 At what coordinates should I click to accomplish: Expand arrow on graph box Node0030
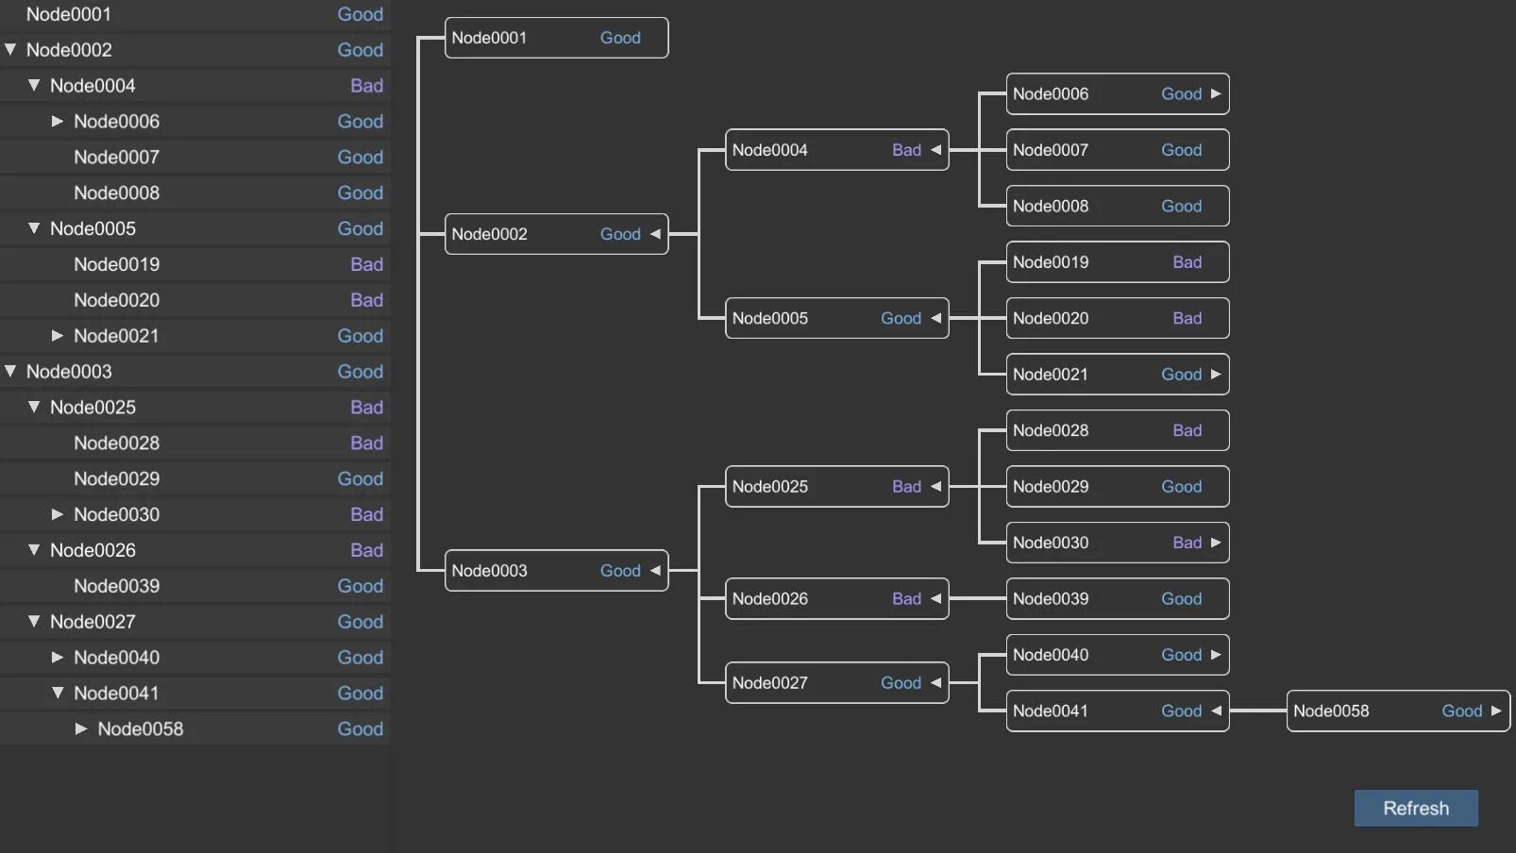1216,543
